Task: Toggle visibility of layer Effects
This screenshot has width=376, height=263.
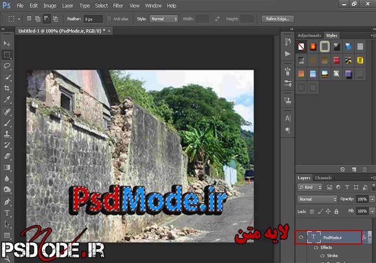Action: tap(316, 248)
